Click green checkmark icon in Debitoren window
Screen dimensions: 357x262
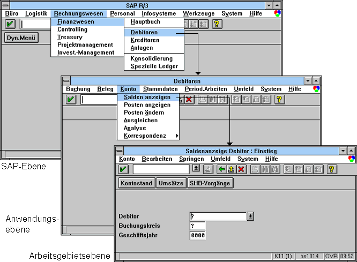click(71, 100)
